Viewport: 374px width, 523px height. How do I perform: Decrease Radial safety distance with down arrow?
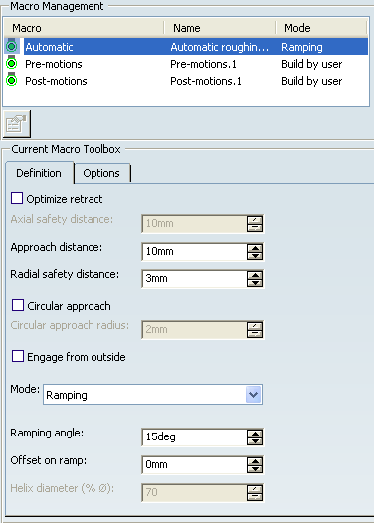click(x=255, y=283)
